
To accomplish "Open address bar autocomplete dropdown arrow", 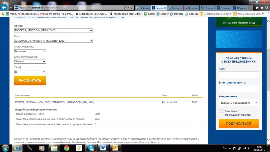I will coord(128,8).
